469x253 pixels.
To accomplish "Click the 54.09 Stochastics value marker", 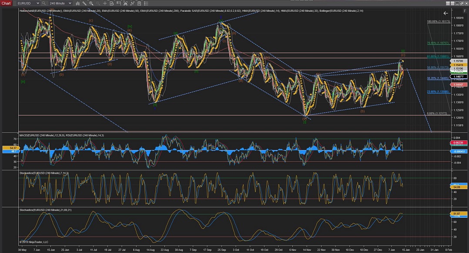I will (459, 187).
